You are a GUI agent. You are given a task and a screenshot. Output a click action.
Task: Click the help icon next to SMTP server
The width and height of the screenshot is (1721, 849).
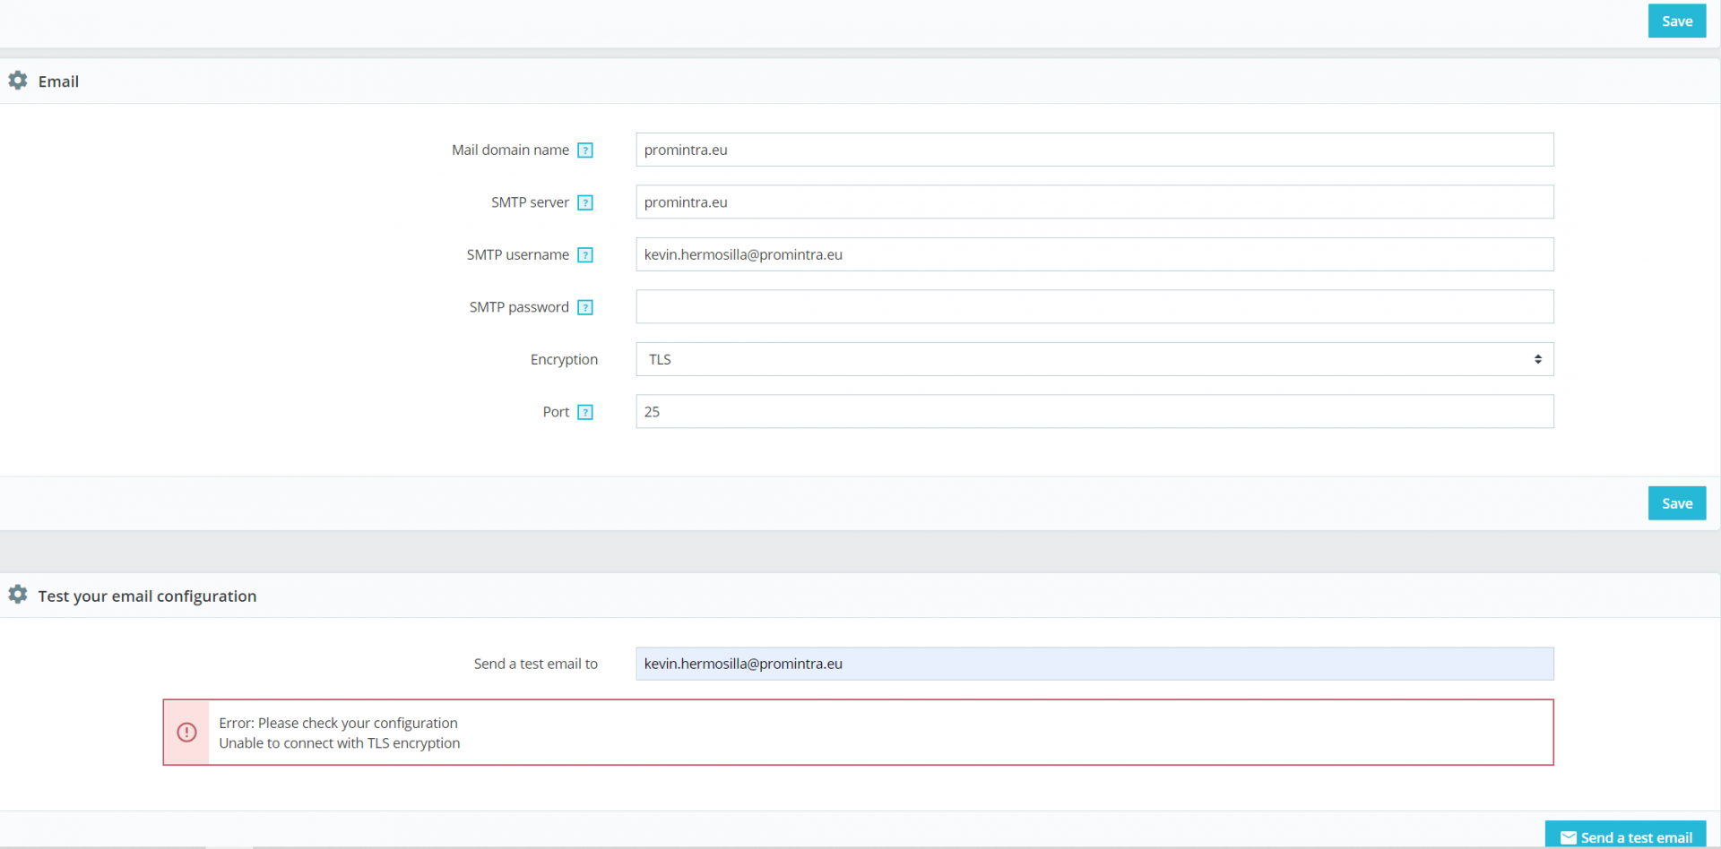click(585, 202)
